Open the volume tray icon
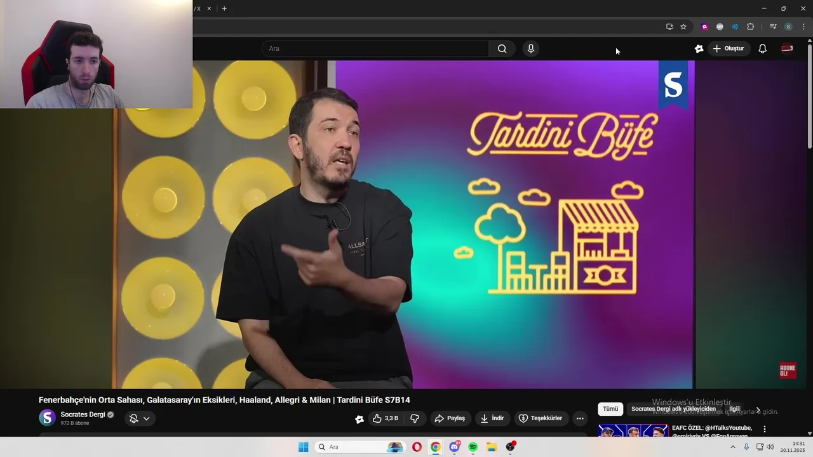Viewport: 813px width, 457px height. pos(770,447)
